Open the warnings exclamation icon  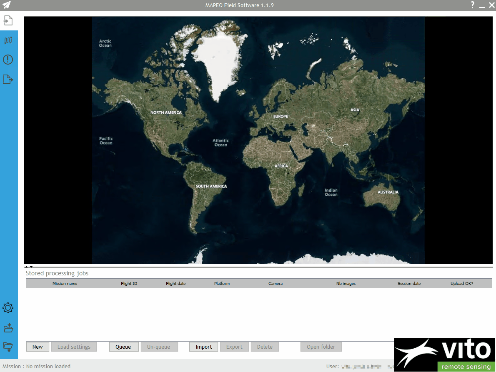[8, 60]
